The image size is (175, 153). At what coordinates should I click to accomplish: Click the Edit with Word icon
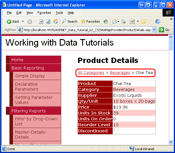click(x=132, y=21)
